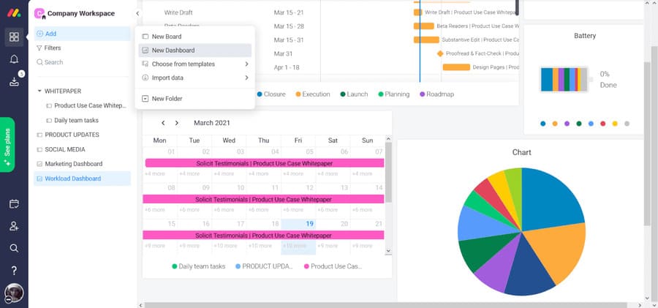This screenshot has height=308, width=658.
Task: Open the inbox icon with badge
Action: pos(14,81)
